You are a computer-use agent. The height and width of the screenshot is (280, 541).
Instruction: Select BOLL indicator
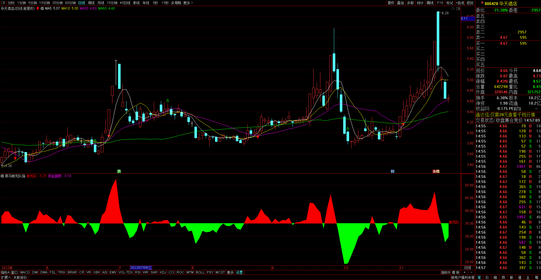[x=200, y=272]
